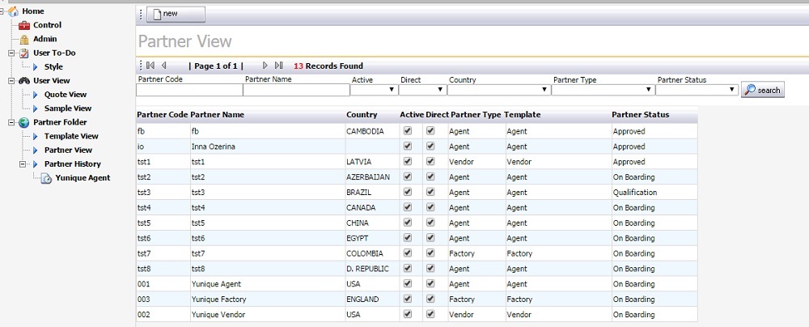The height and width of the screenshot is (327, 809).
Task: Sort by Template column header
Action: tap(522, 115)
